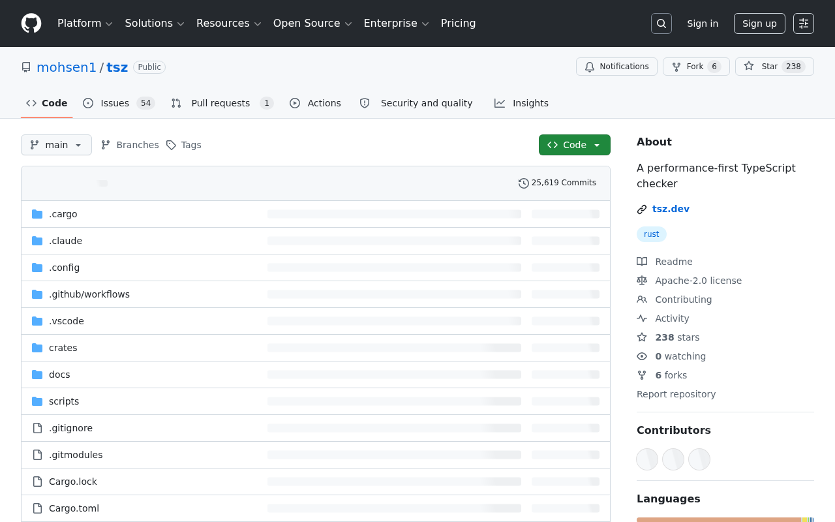
Task: Click the Cargo.lock file icon
Action: click(x=37, y=482)
